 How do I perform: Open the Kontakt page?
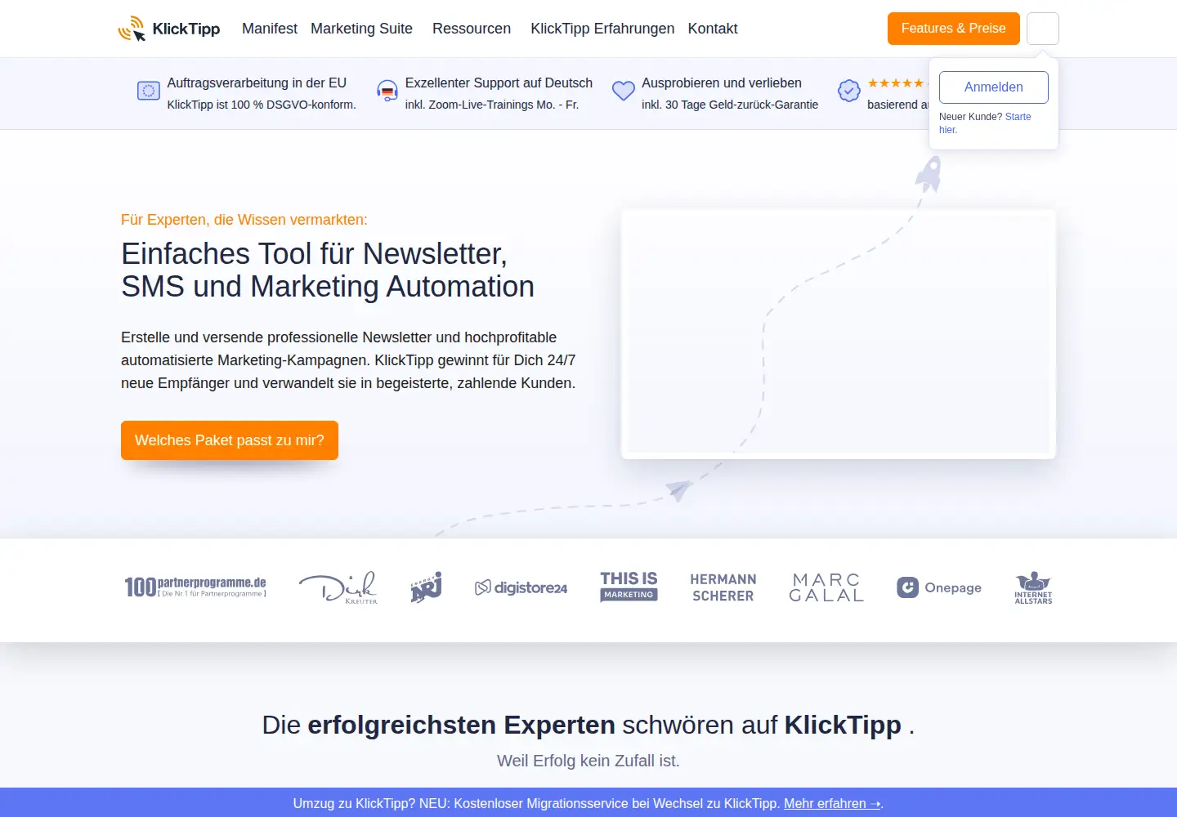(713, 29)
